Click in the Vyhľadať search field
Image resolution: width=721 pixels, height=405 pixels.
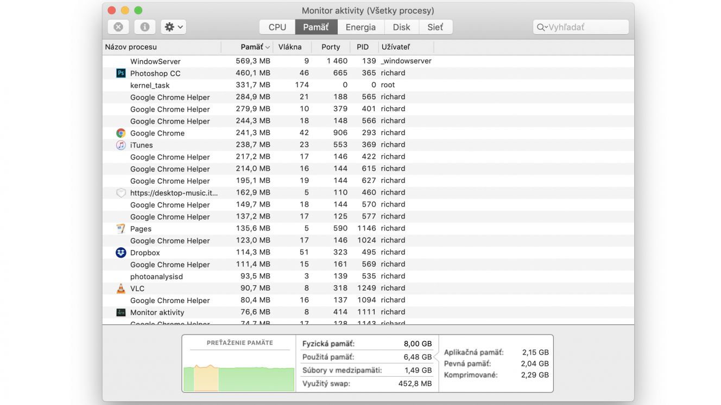[x=581, y=27]
